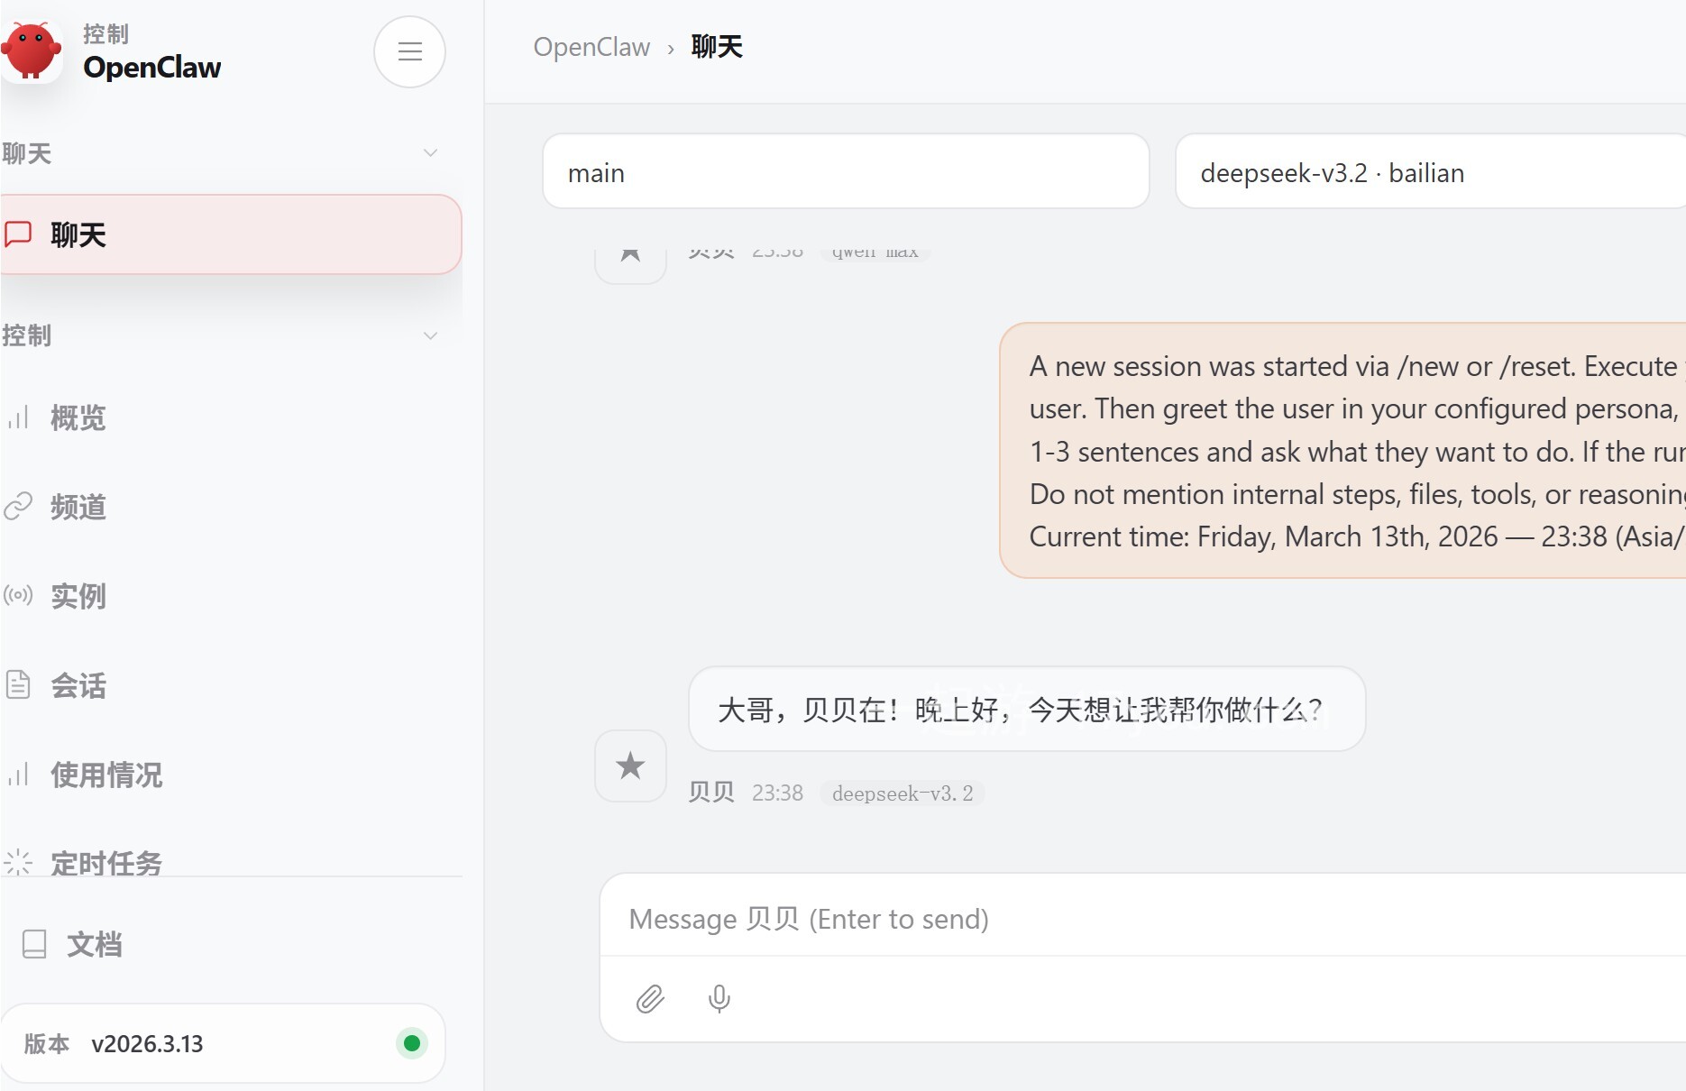1686x1091 pixels.
Task: Star 贝贝's greeting message
Action: (x=629, y=766)
